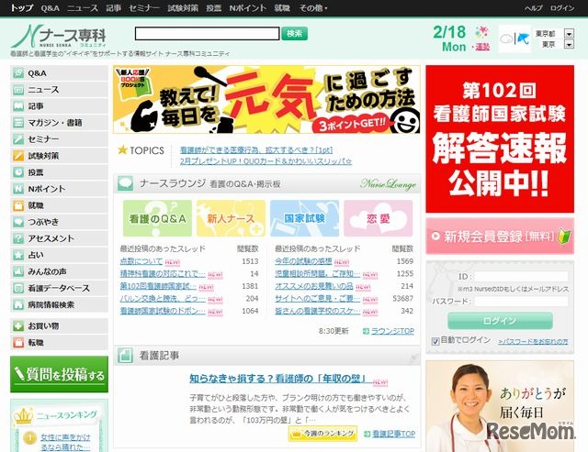Click the ID input field
588x452 pixels.
tap(521, 277)
